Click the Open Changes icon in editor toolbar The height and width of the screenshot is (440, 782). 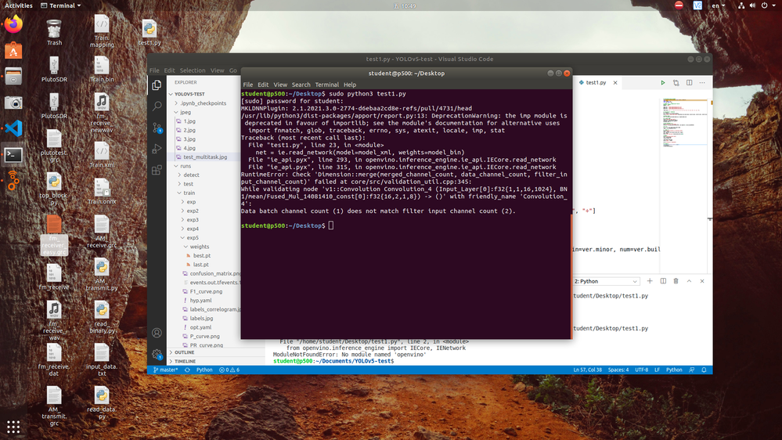point(676,83)
